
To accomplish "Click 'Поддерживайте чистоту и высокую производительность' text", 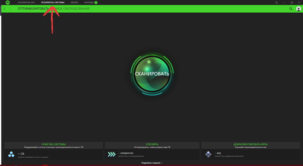I will click(54, 147).
